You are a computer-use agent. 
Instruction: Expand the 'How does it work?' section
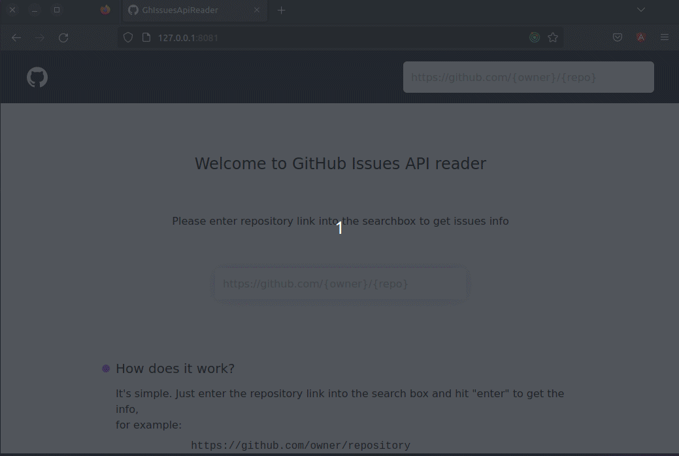click(x=175, y=368)
